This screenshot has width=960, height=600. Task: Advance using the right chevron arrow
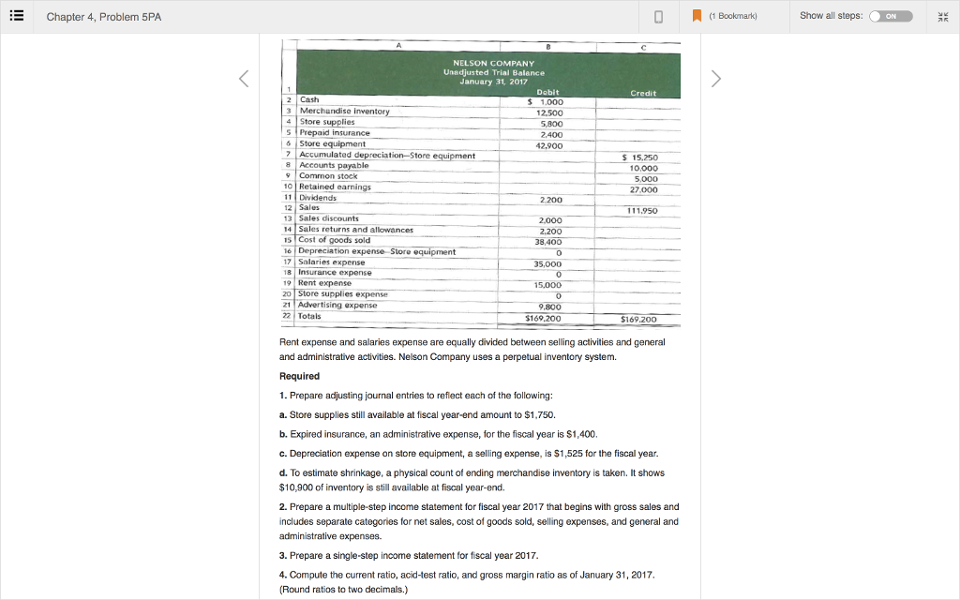point(715,79)
